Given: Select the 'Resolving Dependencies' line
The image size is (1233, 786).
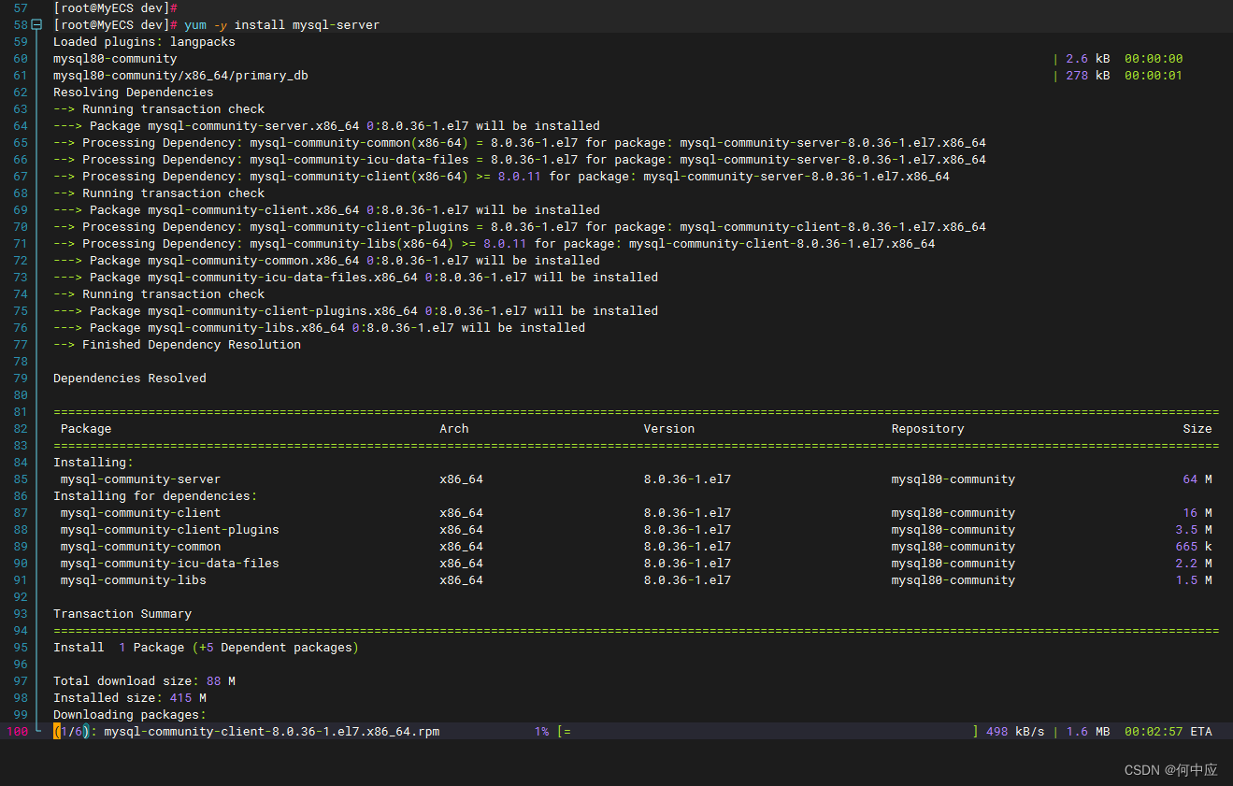Looking at the screenshot, I should [133, 93].
